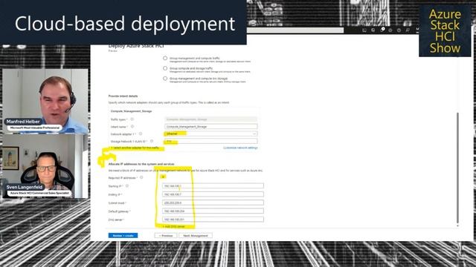Open Customize network settings link

pyautogui.click(x=240, y=148)
